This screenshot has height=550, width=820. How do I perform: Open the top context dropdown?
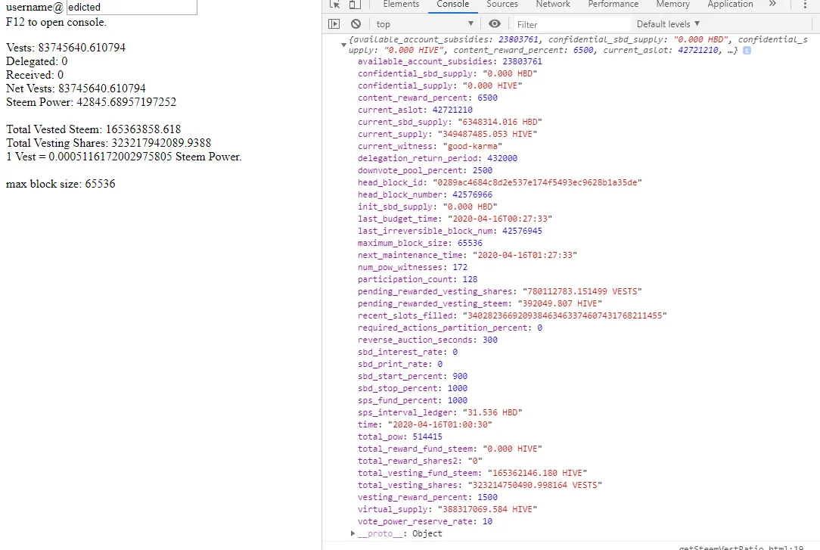pyautogui.click(x=424, y=24)
